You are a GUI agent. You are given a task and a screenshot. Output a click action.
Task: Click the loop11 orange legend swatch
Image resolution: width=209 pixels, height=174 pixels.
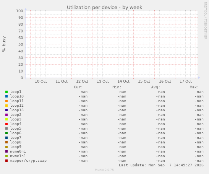point(6,101)
